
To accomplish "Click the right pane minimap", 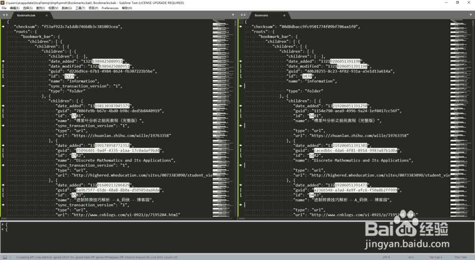I will coord(460,118).
